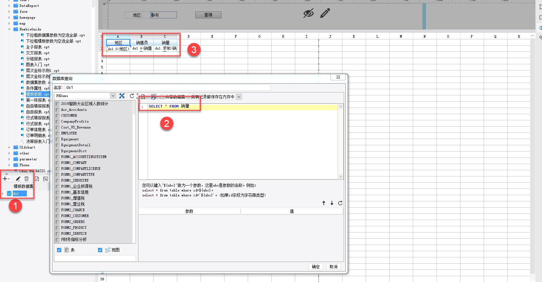Click the add dataset plus icon
Screen dimensions: 542x282
click(5, 179)
